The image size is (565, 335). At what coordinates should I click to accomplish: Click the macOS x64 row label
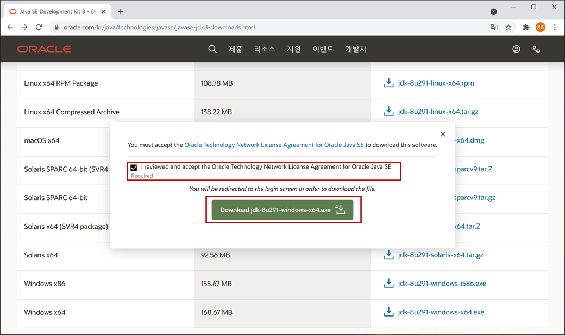[41, 140]
